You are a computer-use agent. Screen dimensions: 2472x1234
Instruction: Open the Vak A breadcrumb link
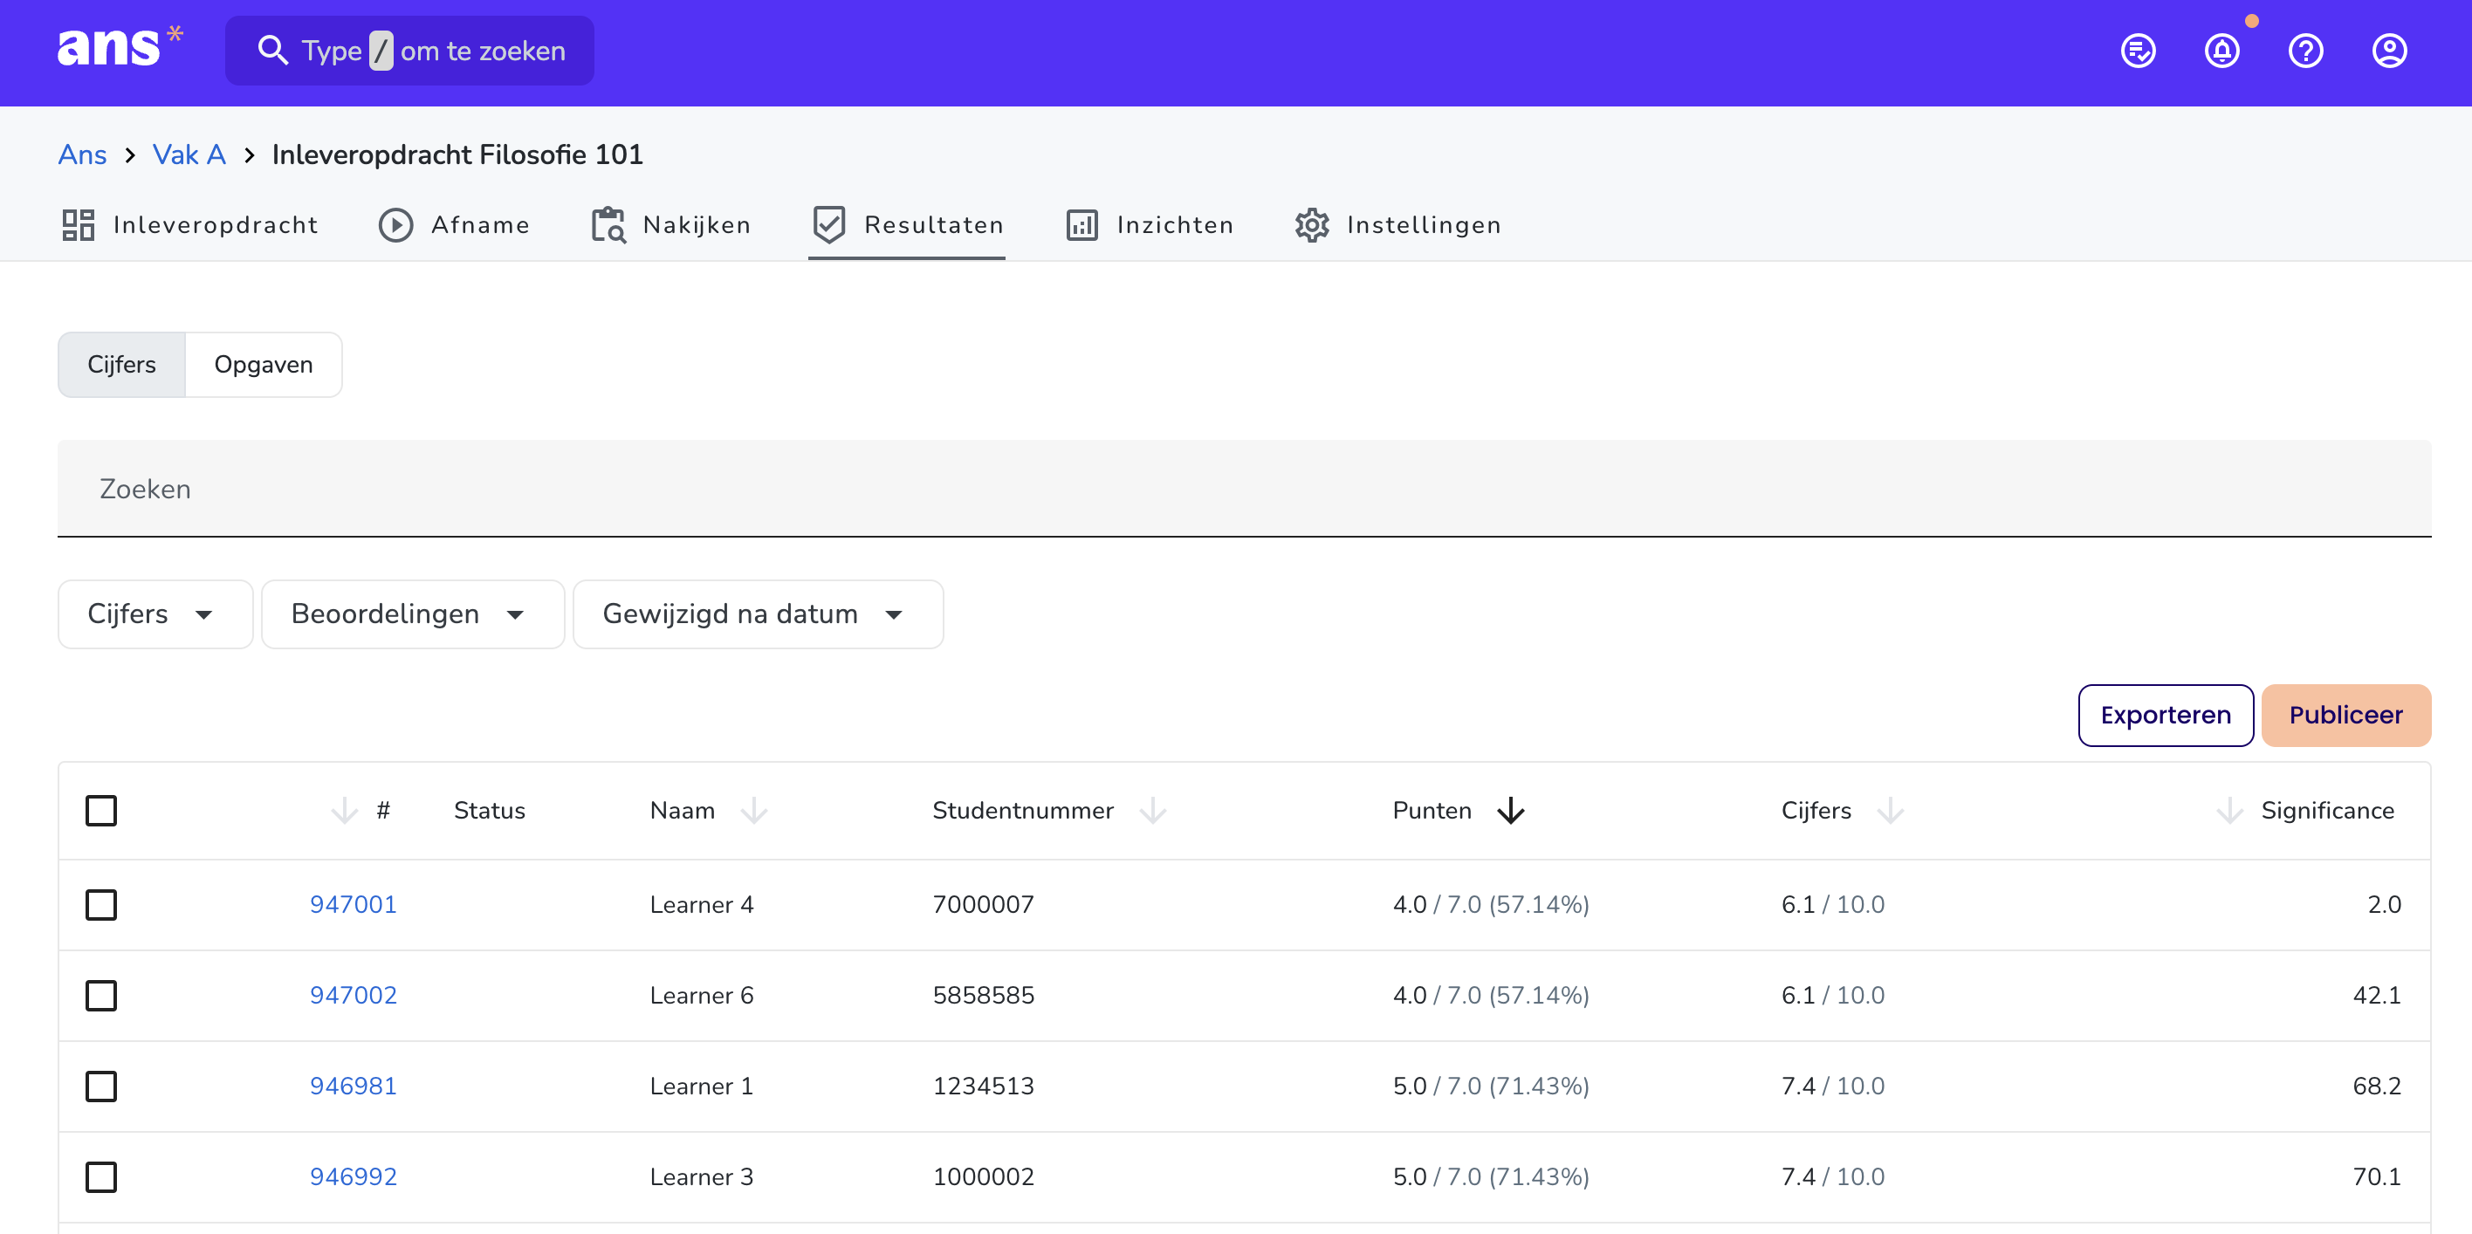point(189,154)
